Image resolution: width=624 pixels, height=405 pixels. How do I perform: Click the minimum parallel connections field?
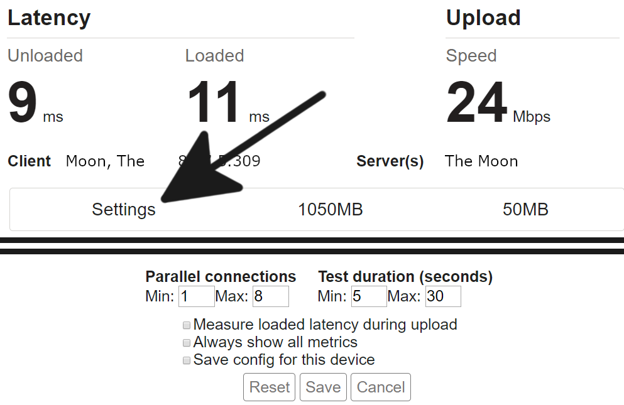tap(196, 296)
